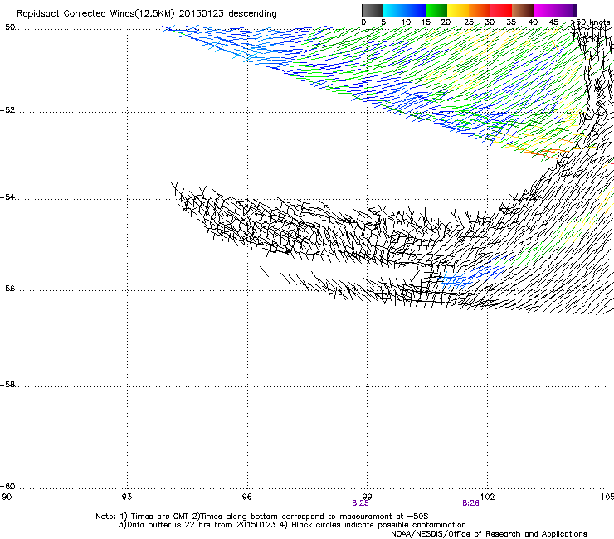Click the 102 longitude axis label
The height and width of the screenshot is (539, 614).
pyautogui.click(x=487, y=497)
